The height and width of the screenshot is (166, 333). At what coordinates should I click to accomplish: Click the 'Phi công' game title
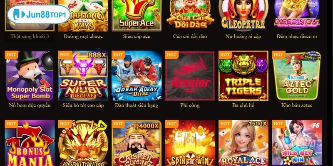pyautogui.click(x=190, y=105)
